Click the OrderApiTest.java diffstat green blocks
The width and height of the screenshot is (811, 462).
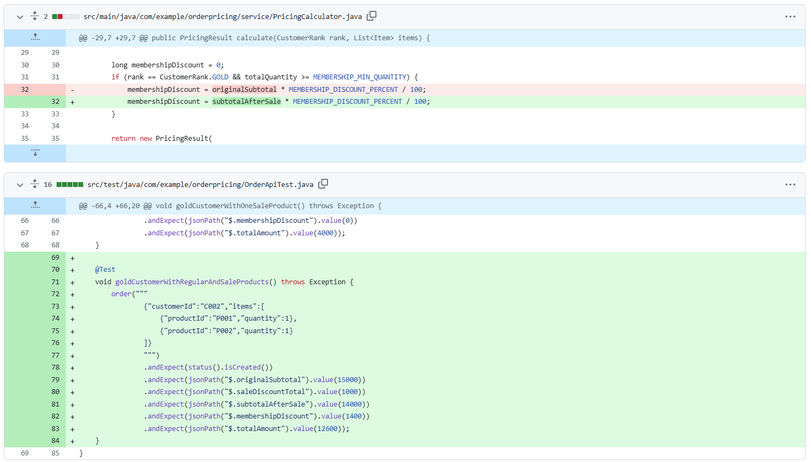[70, 185]
